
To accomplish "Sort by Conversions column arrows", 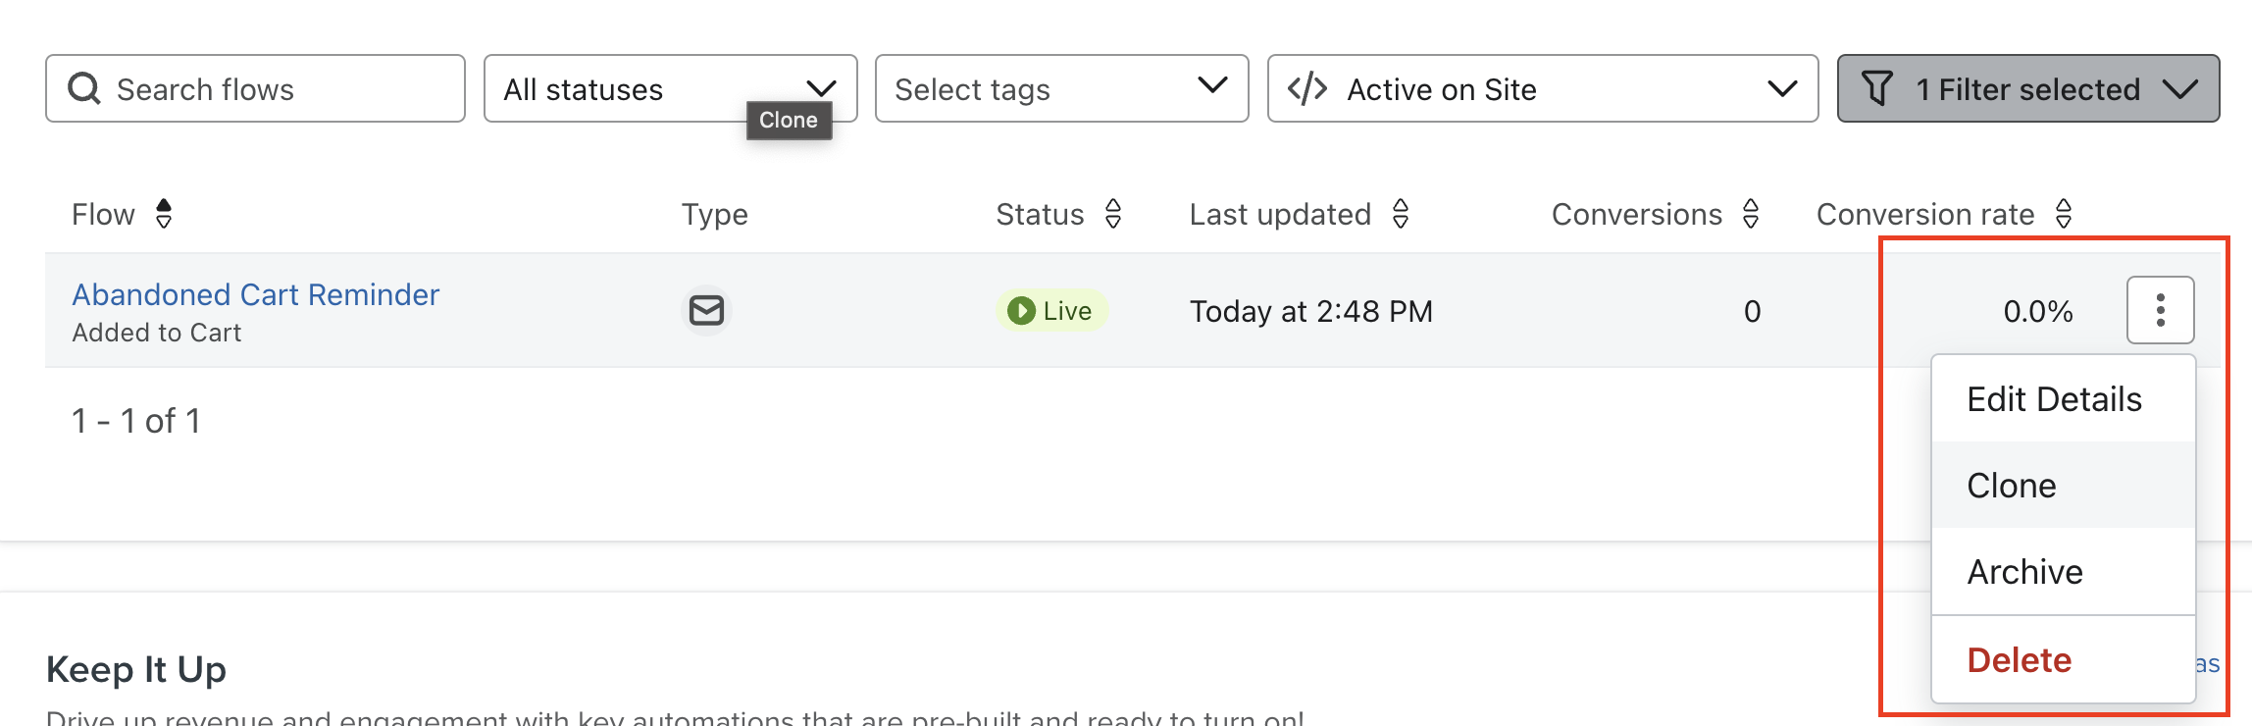I will pos(1751,214).
